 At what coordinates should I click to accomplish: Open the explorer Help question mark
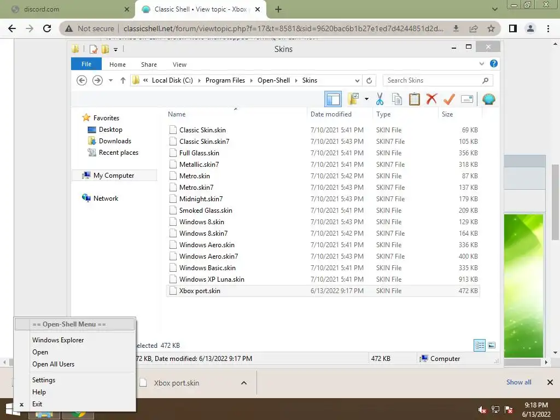coord(494,63)
